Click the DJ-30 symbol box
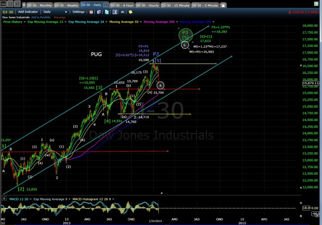The height and width of the screenshot is (225, 322). 8,12
